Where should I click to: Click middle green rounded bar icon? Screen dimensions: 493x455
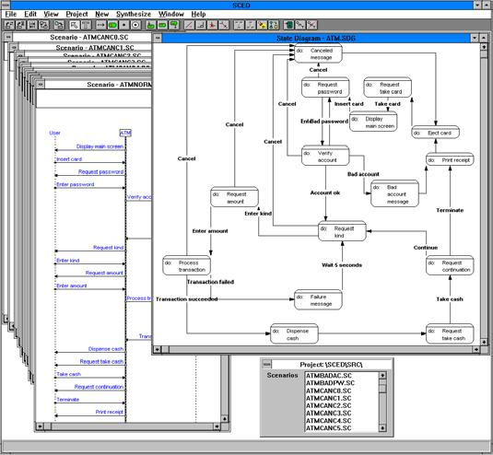tap(162, 25)
